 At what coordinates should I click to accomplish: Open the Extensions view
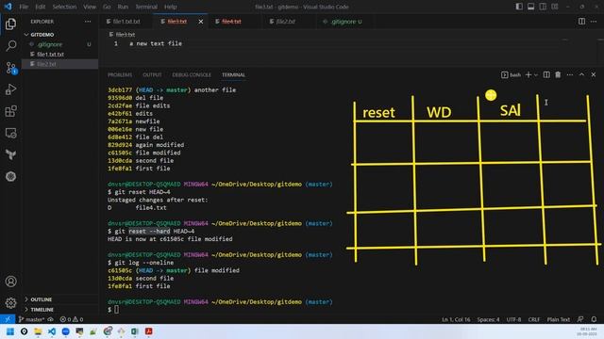pyautogui.click(x=10, y=111)
